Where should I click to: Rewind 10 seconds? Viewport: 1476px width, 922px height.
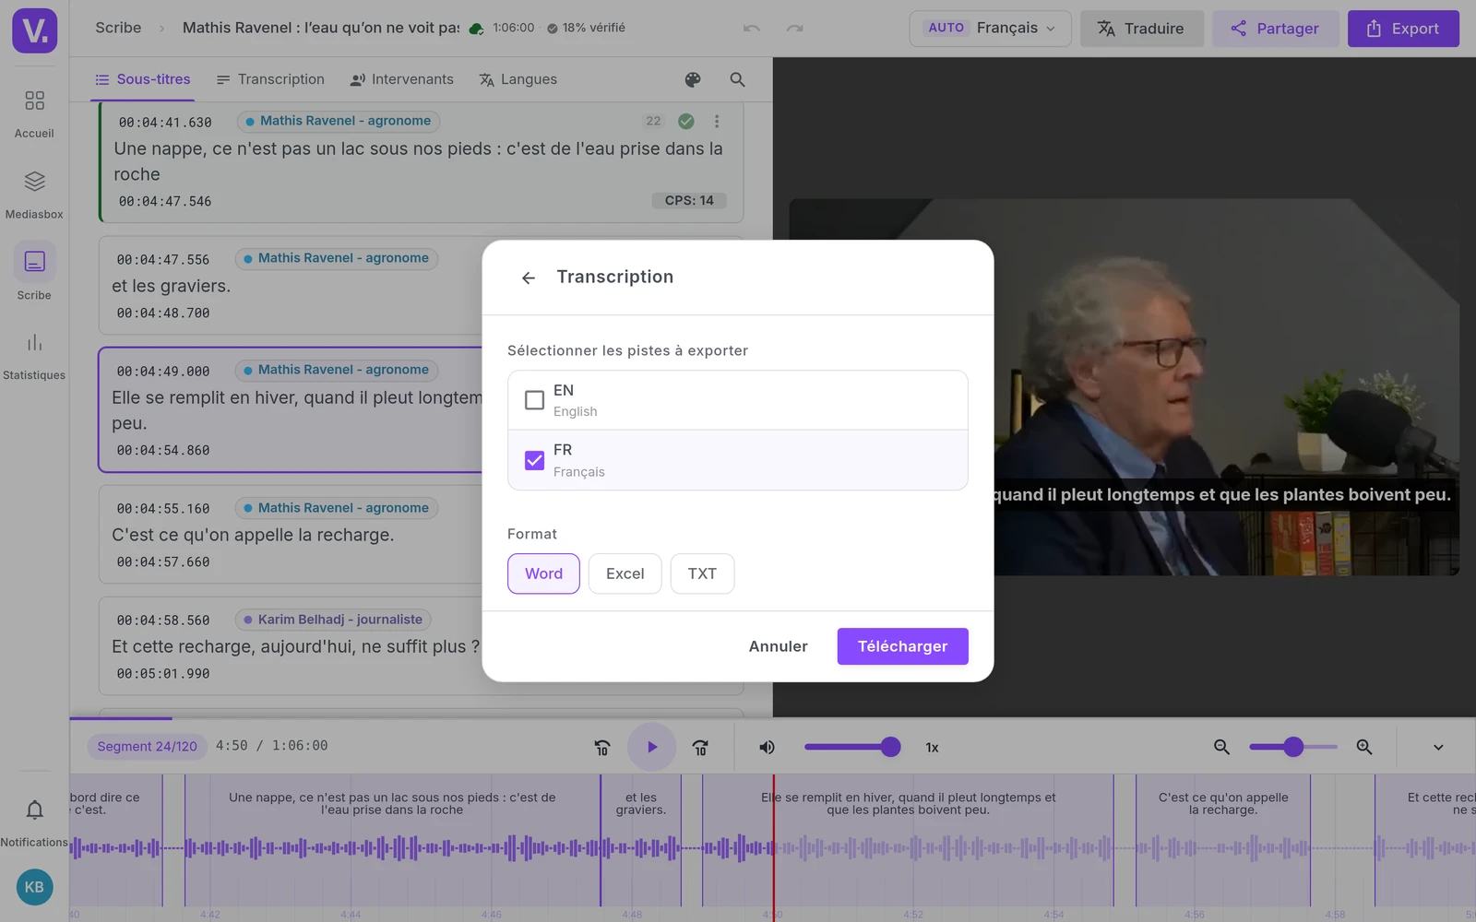602,748
